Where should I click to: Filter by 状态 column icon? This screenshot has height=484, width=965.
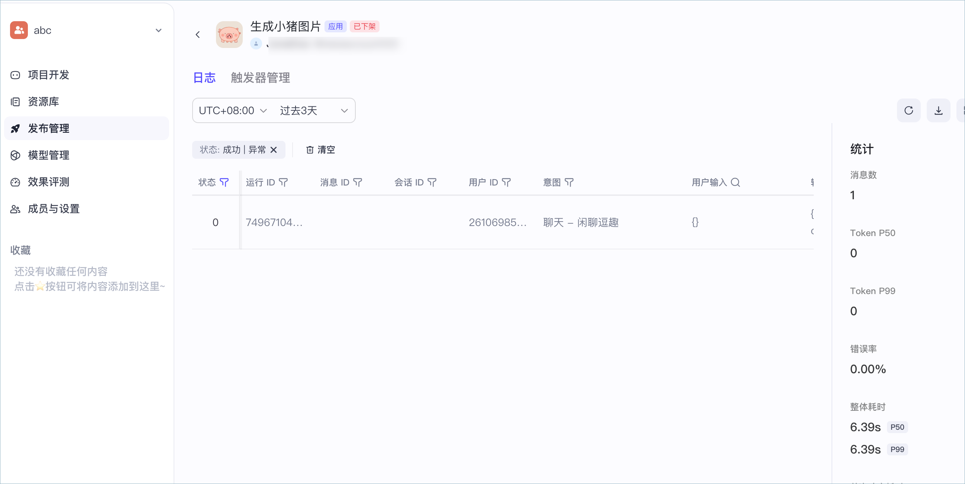(x=225, y=183)
